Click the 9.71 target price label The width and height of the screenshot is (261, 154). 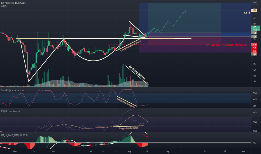point(254,10)
